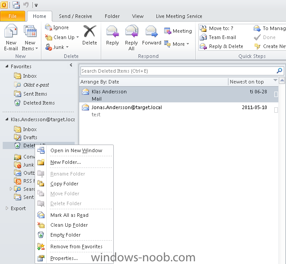Open the Drafts folder
Viewport: 286px width, 264px height.
pyautogui.click(x=26, y=137)
